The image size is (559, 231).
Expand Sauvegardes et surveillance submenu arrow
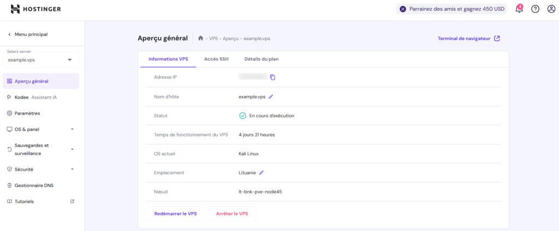(x=72, y=149)
